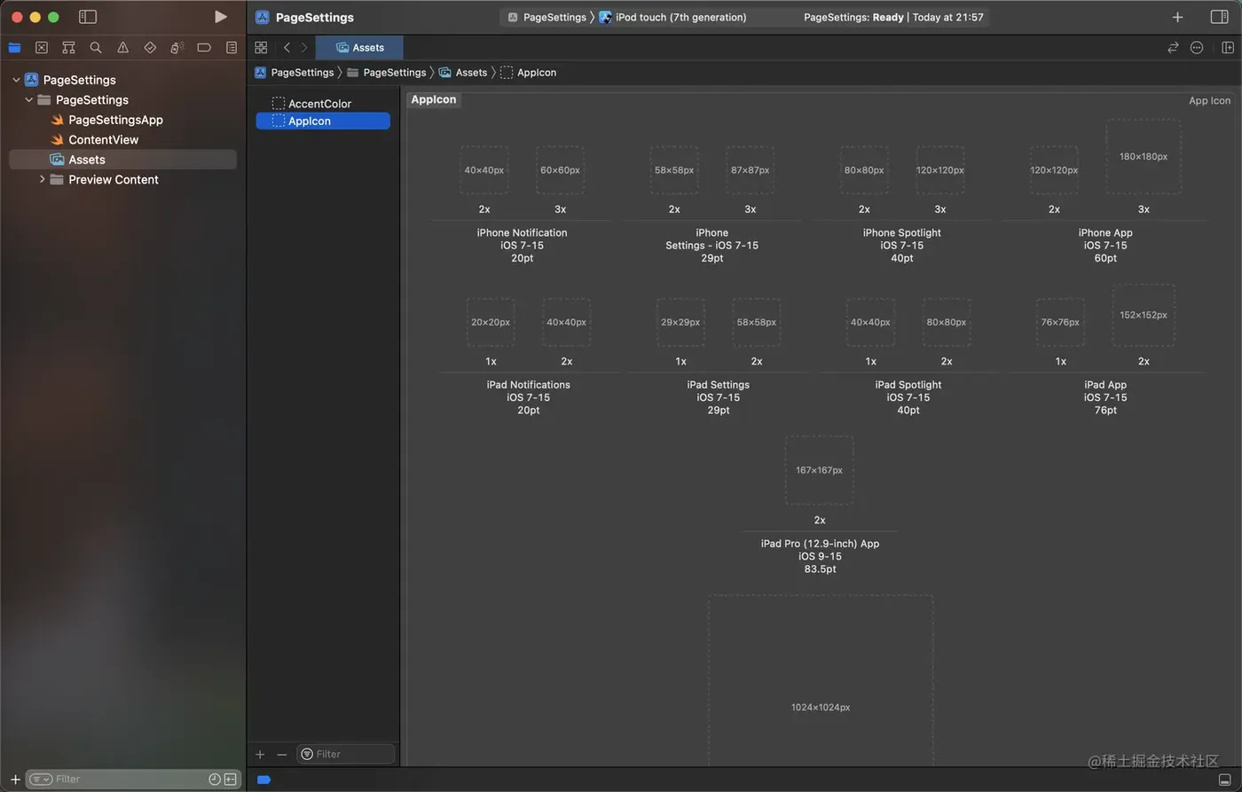This screenshot has height=792, width=1242.
Task: Open the Test navigator diamond icon
Action: [150, 48]
